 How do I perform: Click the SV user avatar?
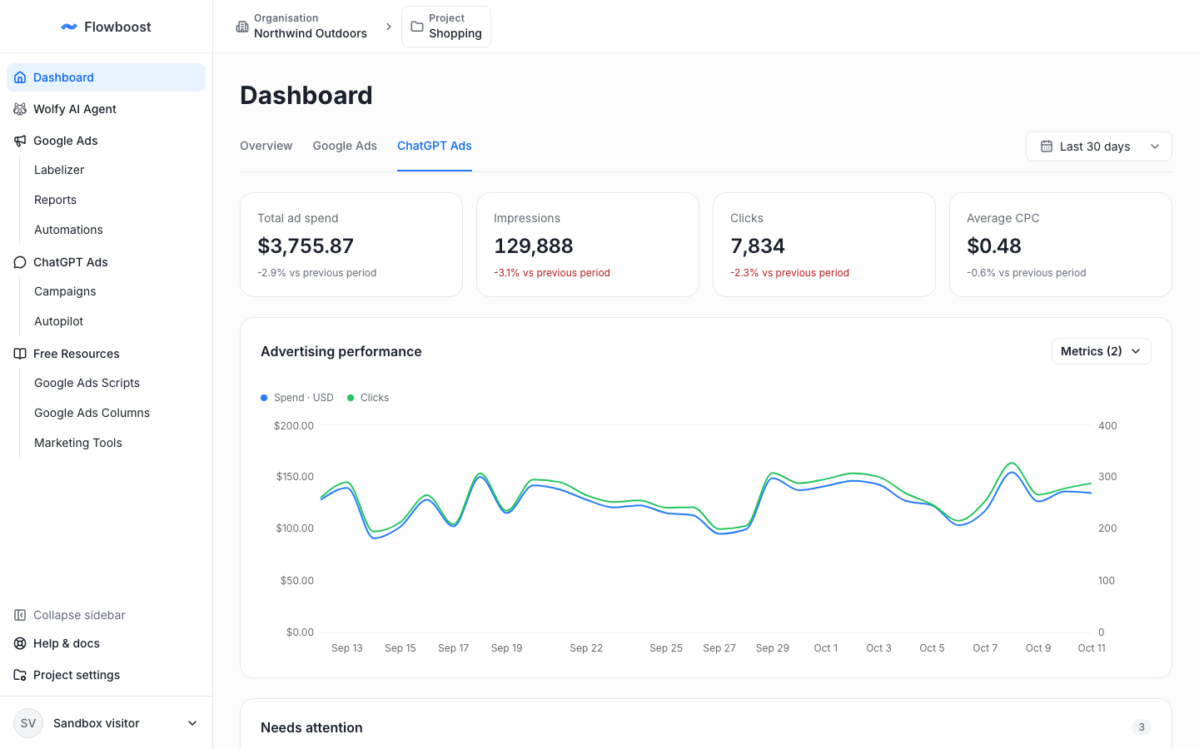click(x=28, y=723)
